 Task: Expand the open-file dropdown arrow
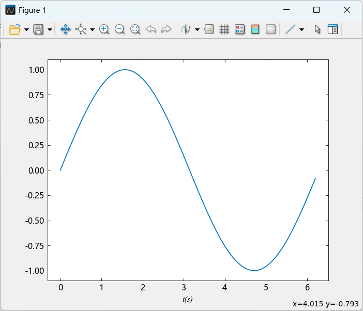(x=26, y=29)
